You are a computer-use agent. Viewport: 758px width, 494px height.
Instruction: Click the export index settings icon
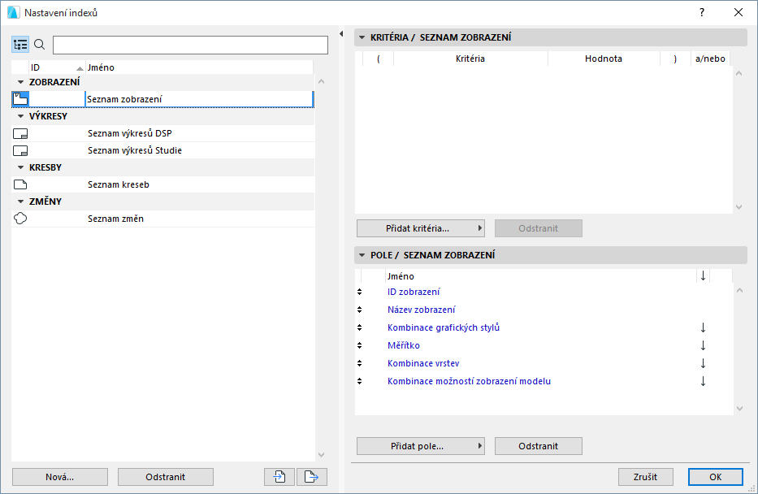point(311,476)
